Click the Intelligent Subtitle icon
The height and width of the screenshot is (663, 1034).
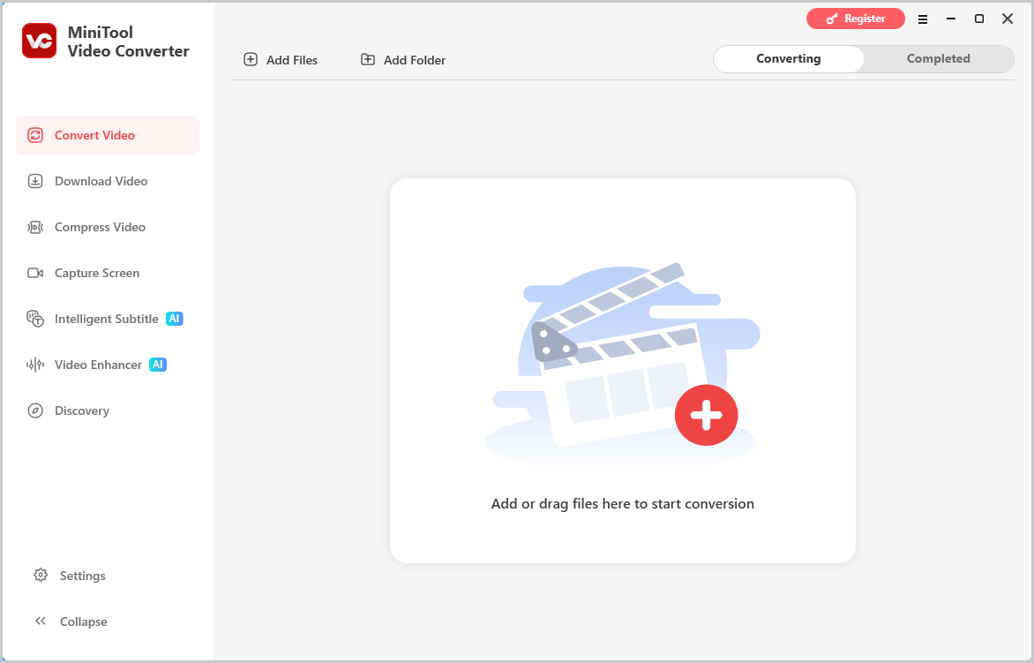click(35, 319)
